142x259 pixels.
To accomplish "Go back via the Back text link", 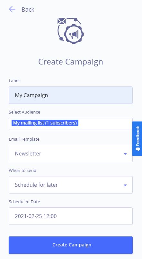I will [28, 9].
